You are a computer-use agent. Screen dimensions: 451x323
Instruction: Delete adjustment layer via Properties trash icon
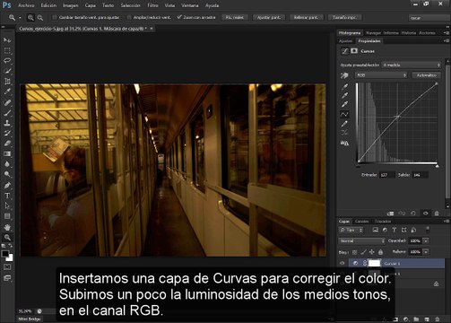(437, 214)
